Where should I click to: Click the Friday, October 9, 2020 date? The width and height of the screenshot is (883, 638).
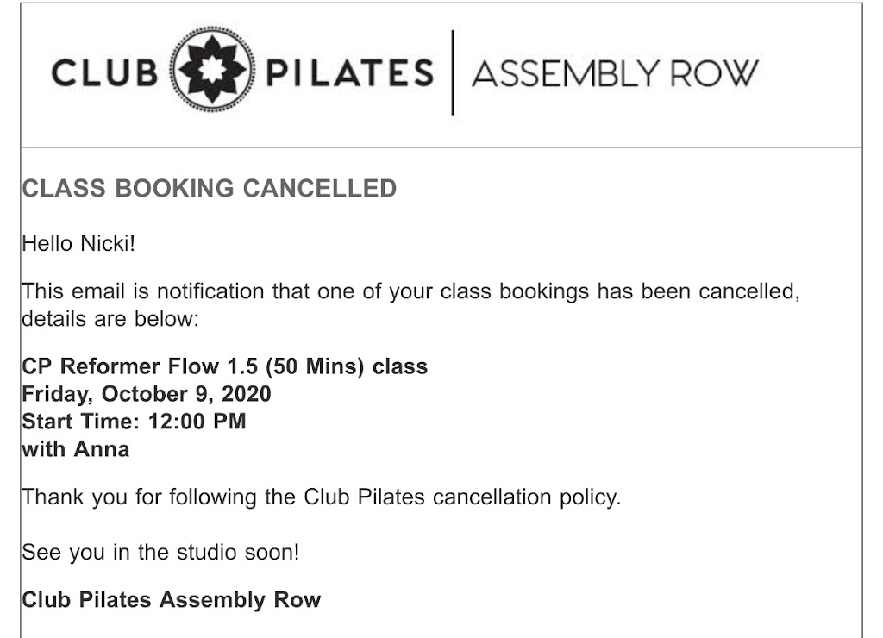tap(147, 394)
